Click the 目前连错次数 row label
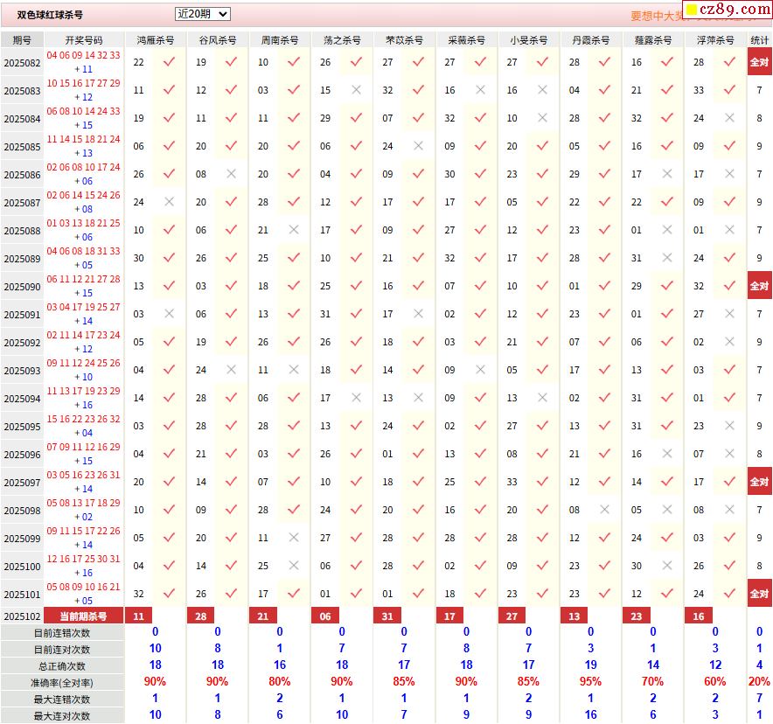773x724 pixels. [62, 633]
